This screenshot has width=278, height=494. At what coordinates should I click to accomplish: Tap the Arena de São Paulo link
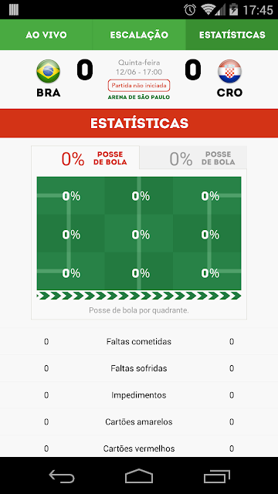tap(139, 97)
